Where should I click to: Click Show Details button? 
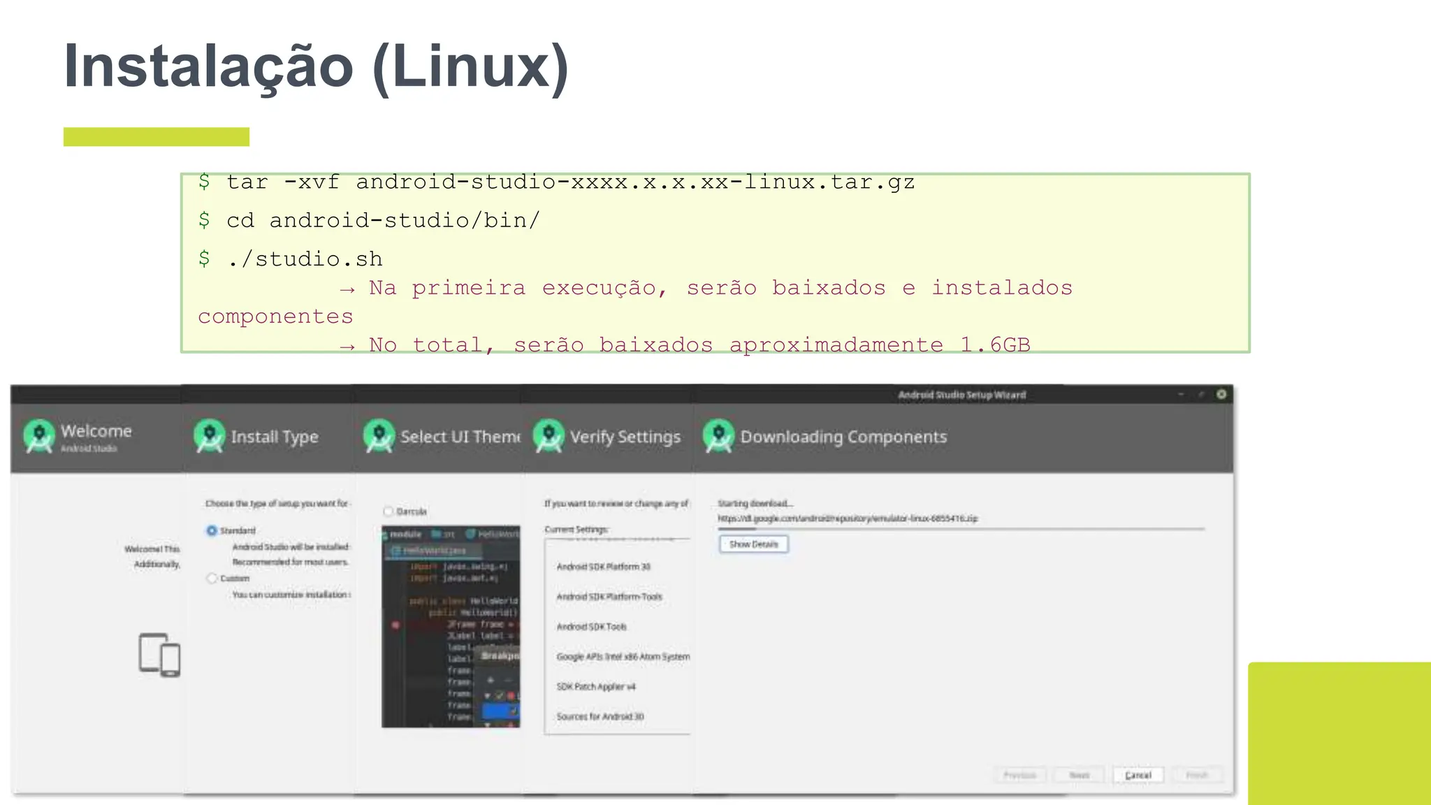click(753, 544)
